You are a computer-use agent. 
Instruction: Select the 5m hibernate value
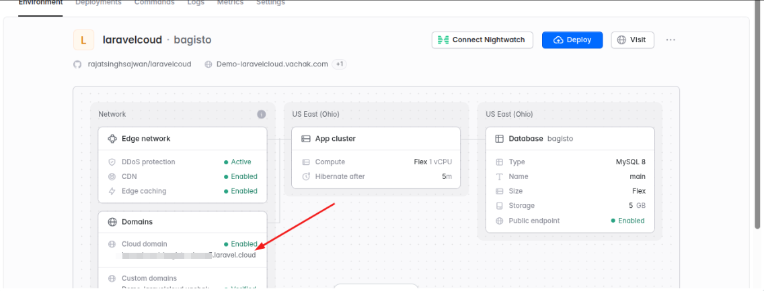click(x=447, y=176)
